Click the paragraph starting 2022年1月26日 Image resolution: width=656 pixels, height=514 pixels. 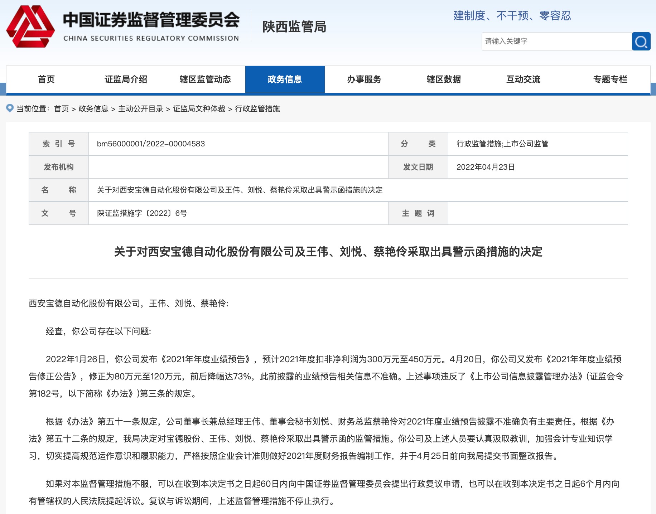326,377
